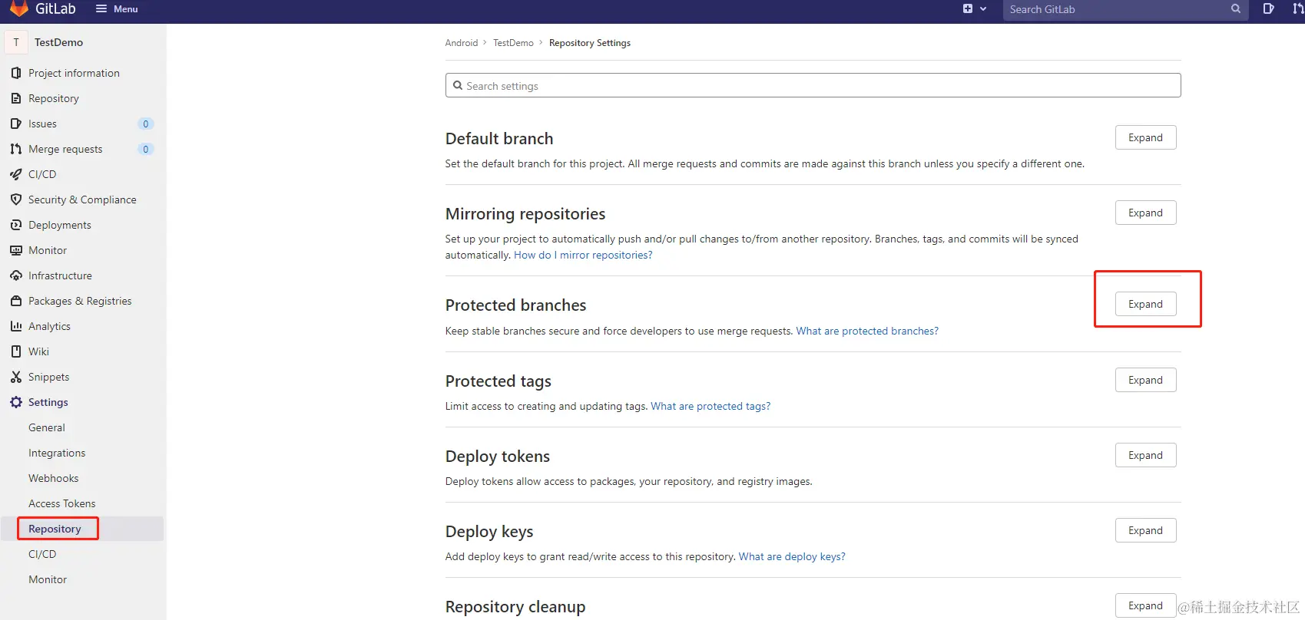Expand the Default branch section
This screenshot has height=620, width=1305.
pos(1145,138)
